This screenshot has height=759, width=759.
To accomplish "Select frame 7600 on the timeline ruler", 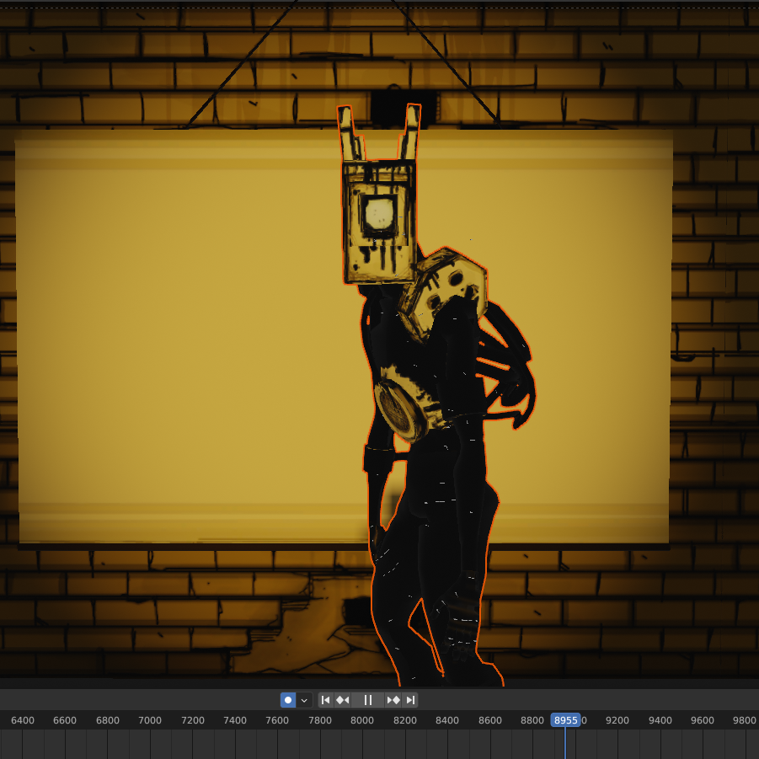I will click(x=277, y=720).
